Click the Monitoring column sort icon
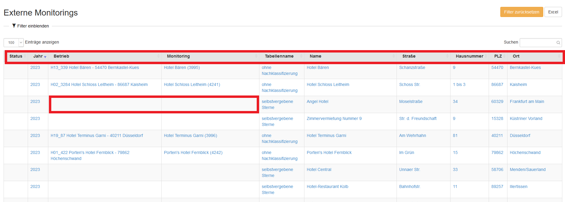 point(256,56)
